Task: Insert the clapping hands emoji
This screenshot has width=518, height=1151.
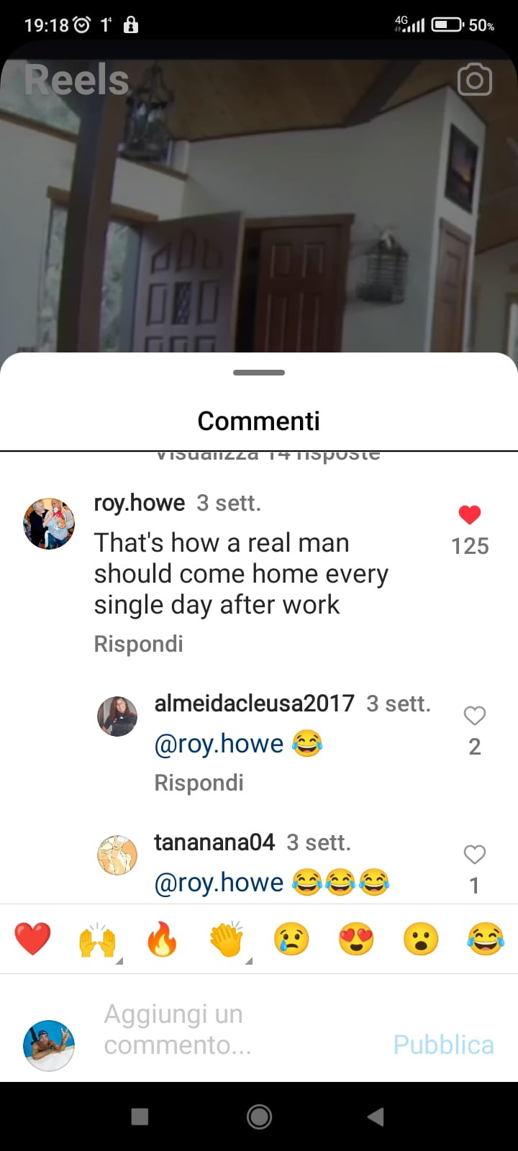Action: (227, 939)
